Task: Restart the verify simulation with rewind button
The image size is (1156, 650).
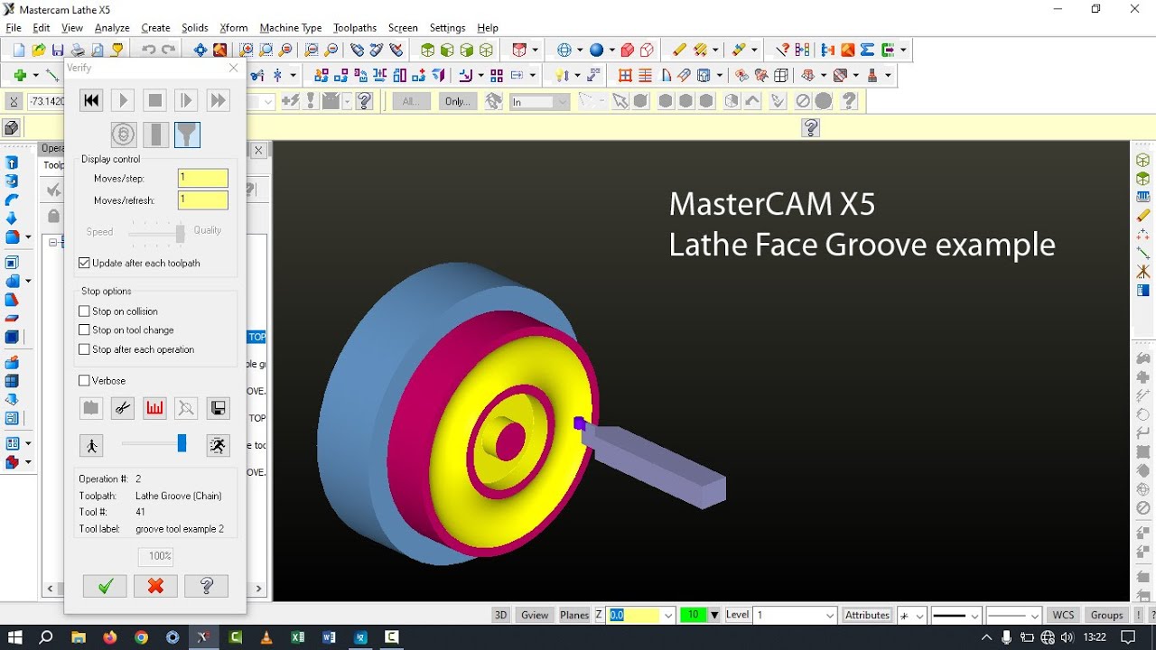Action: tap(91, 100)
